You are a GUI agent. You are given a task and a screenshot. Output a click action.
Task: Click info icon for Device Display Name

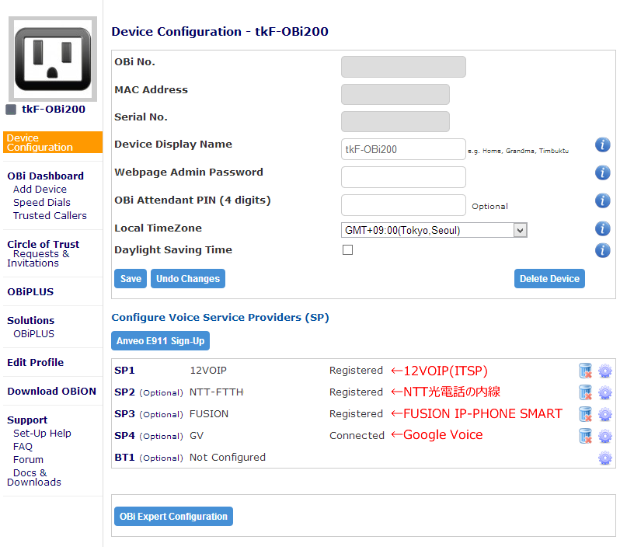(602, 145)
